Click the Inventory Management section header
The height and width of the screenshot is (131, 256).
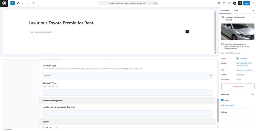(127, 101)
